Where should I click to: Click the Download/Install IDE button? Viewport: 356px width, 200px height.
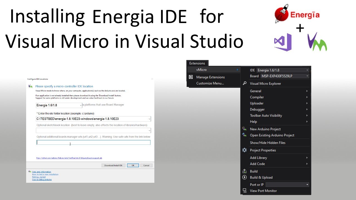pos(113,165)
